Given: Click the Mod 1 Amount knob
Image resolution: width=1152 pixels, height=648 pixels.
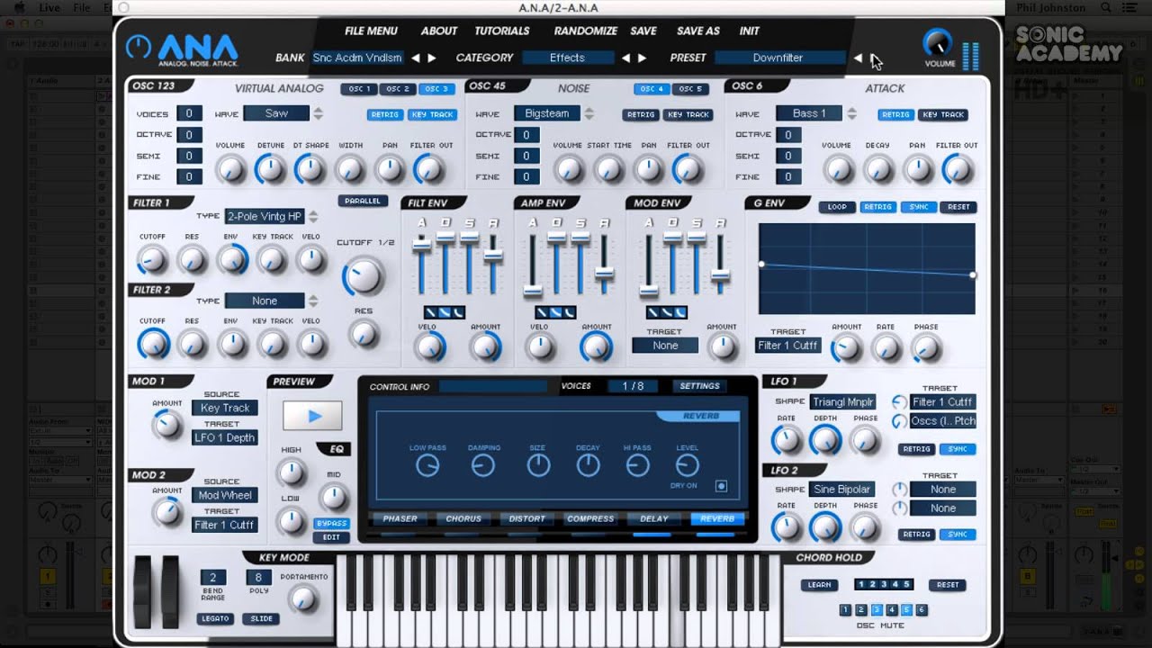Looking at the screenshot, I should pyautogui.click(x=166, y=426).
